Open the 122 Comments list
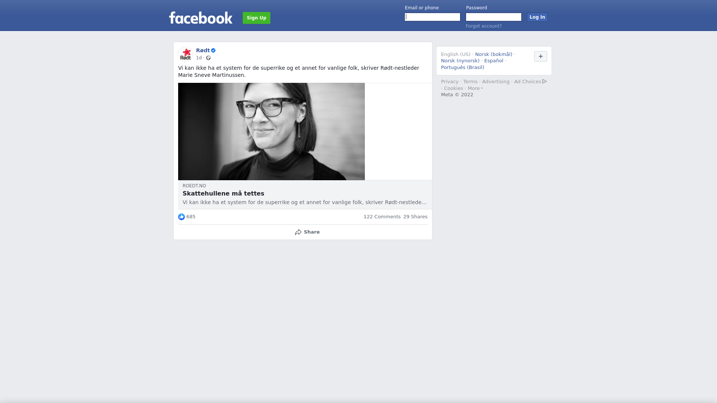717x403 pixels. [382, 217]
